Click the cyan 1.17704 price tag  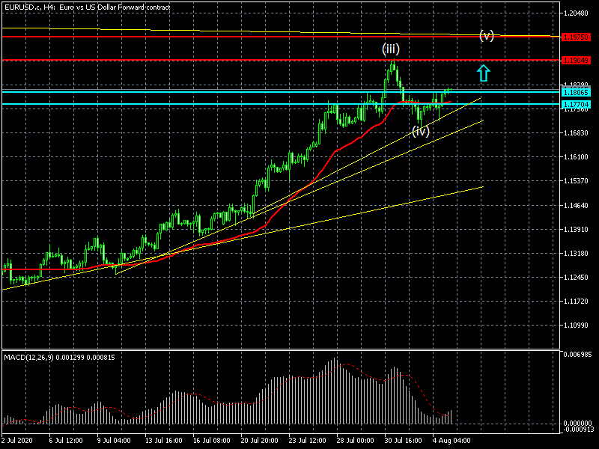577,105
